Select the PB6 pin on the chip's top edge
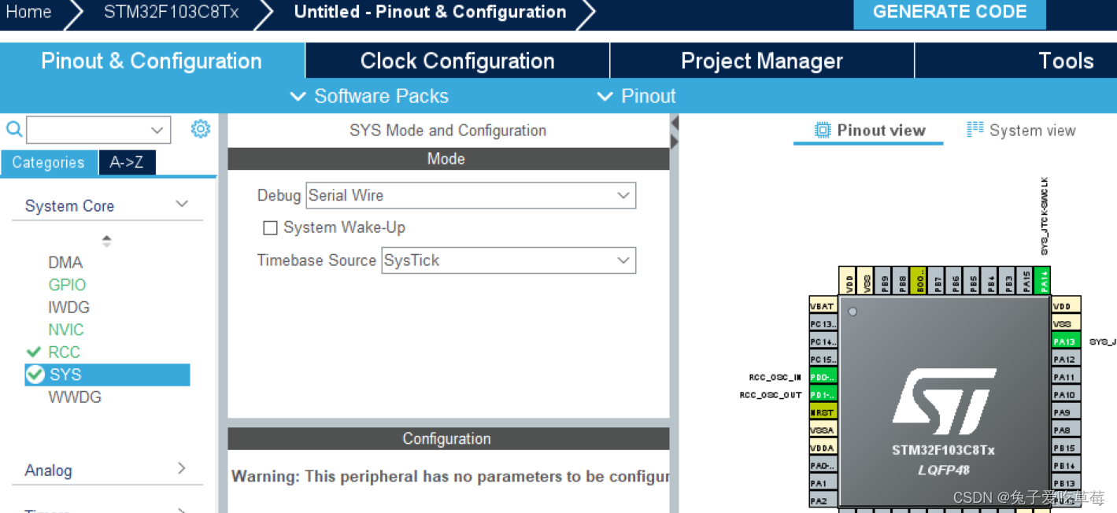Image resolution: width=1117 pixels, height=513 pixels. pyautogui.click(x=954, y=280)
